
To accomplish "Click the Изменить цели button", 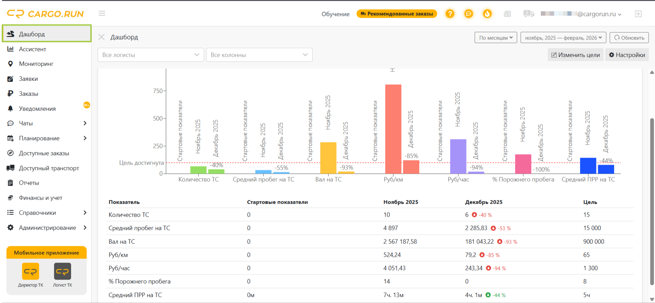I will [575, 55].
